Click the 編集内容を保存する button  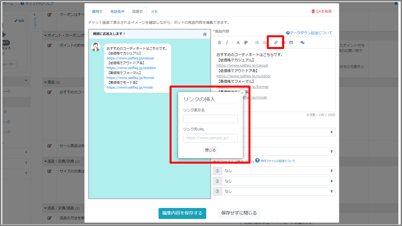click(x=182, y=213)
